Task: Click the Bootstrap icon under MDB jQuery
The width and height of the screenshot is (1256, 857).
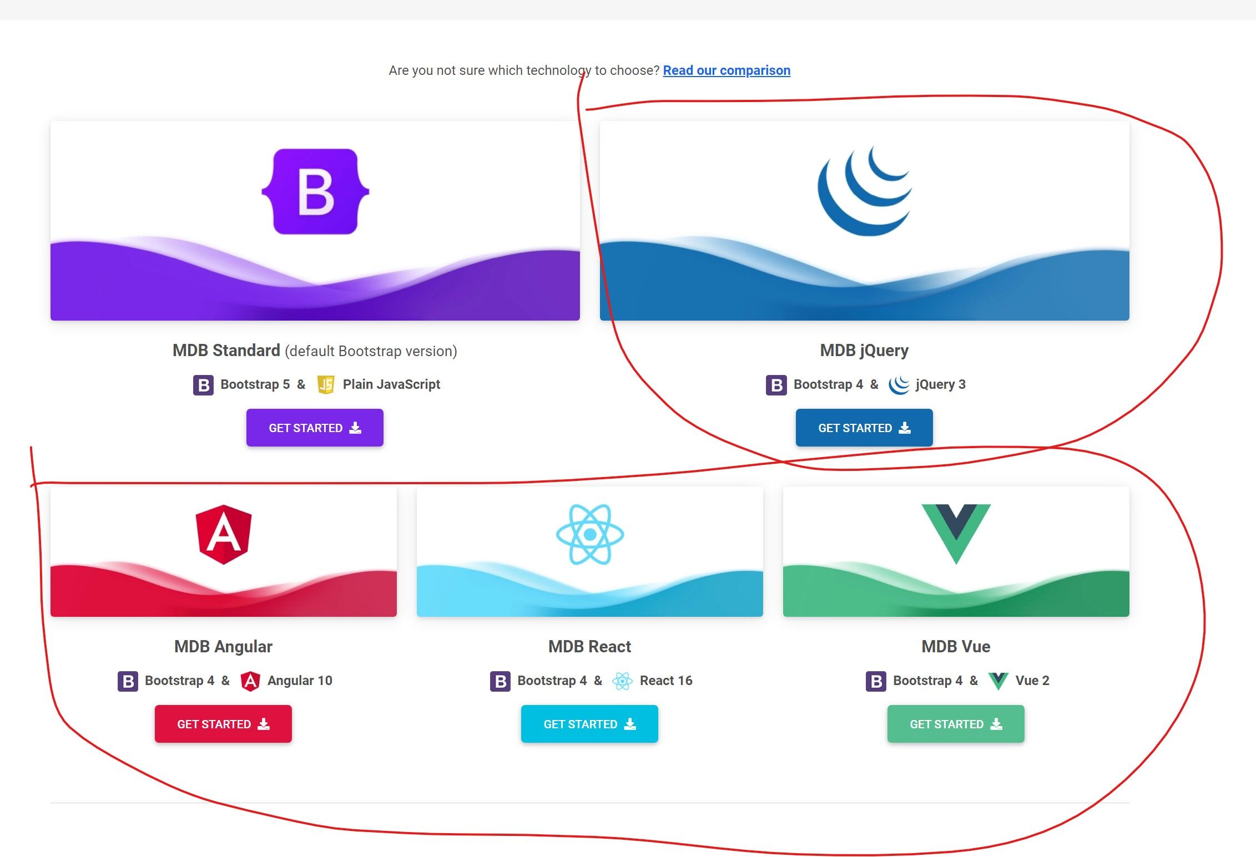Action: tap(776, 384)
